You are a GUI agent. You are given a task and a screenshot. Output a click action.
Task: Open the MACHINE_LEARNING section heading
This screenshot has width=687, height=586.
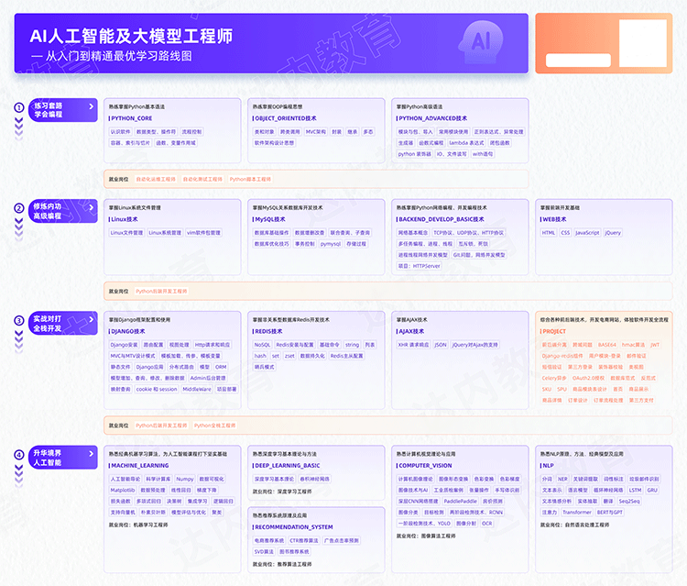[x=139, y=466]
